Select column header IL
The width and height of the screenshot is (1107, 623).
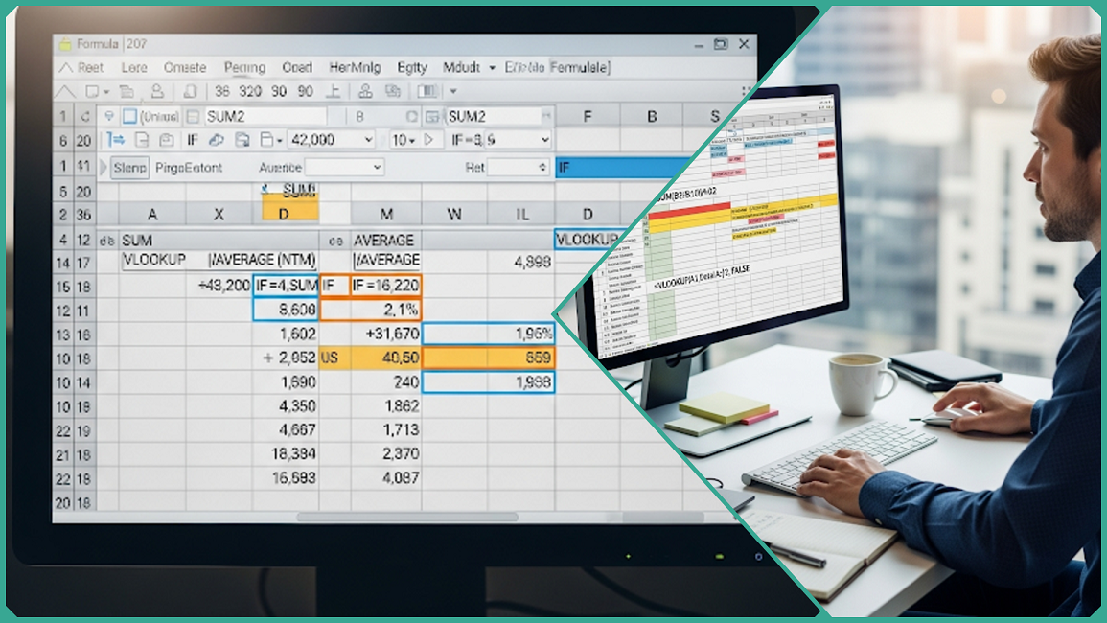click(521, 214)
